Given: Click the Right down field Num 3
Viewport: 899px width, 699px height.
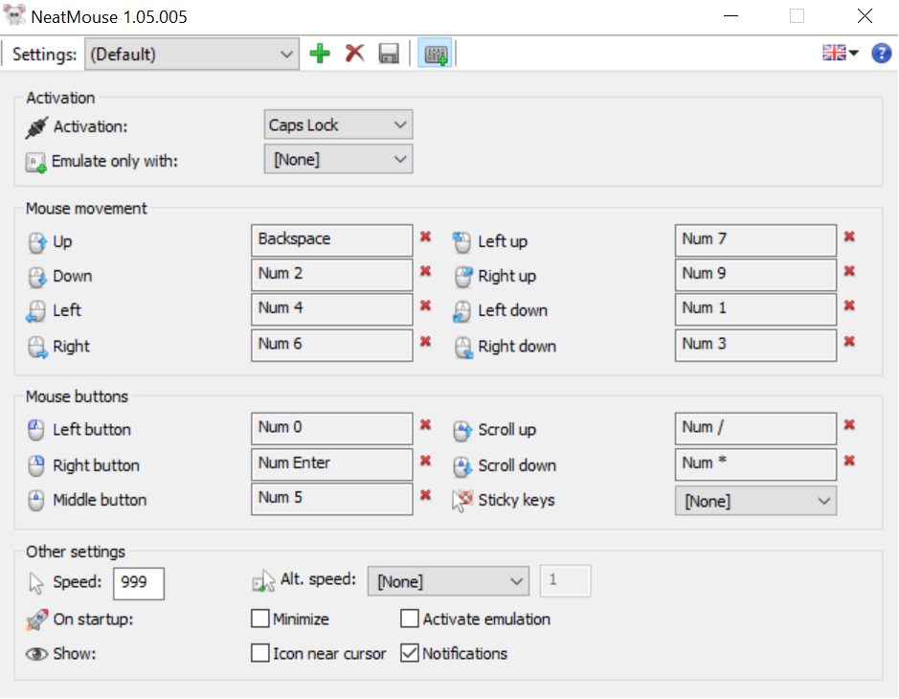Looking at the screenshot, I should 755,346.
